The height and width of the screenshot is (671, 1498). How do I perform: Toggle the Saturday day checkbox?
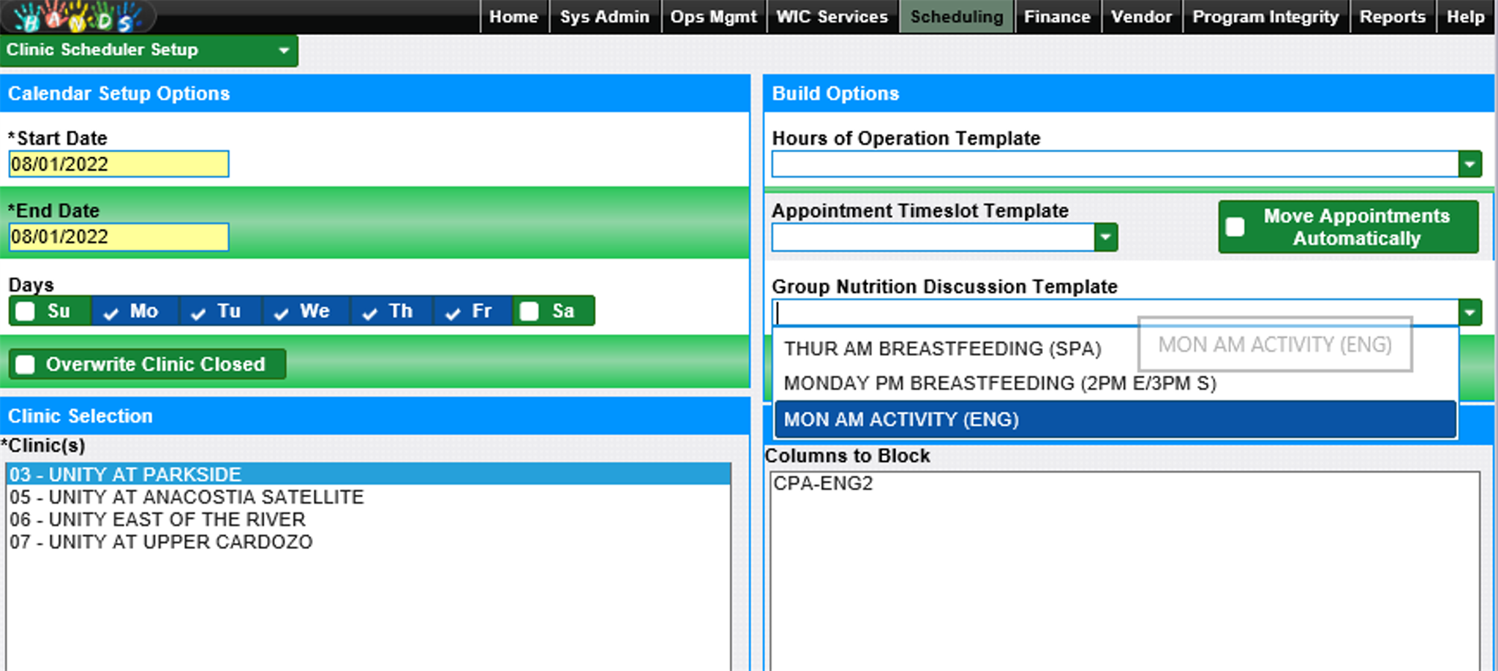click(530, 311)
